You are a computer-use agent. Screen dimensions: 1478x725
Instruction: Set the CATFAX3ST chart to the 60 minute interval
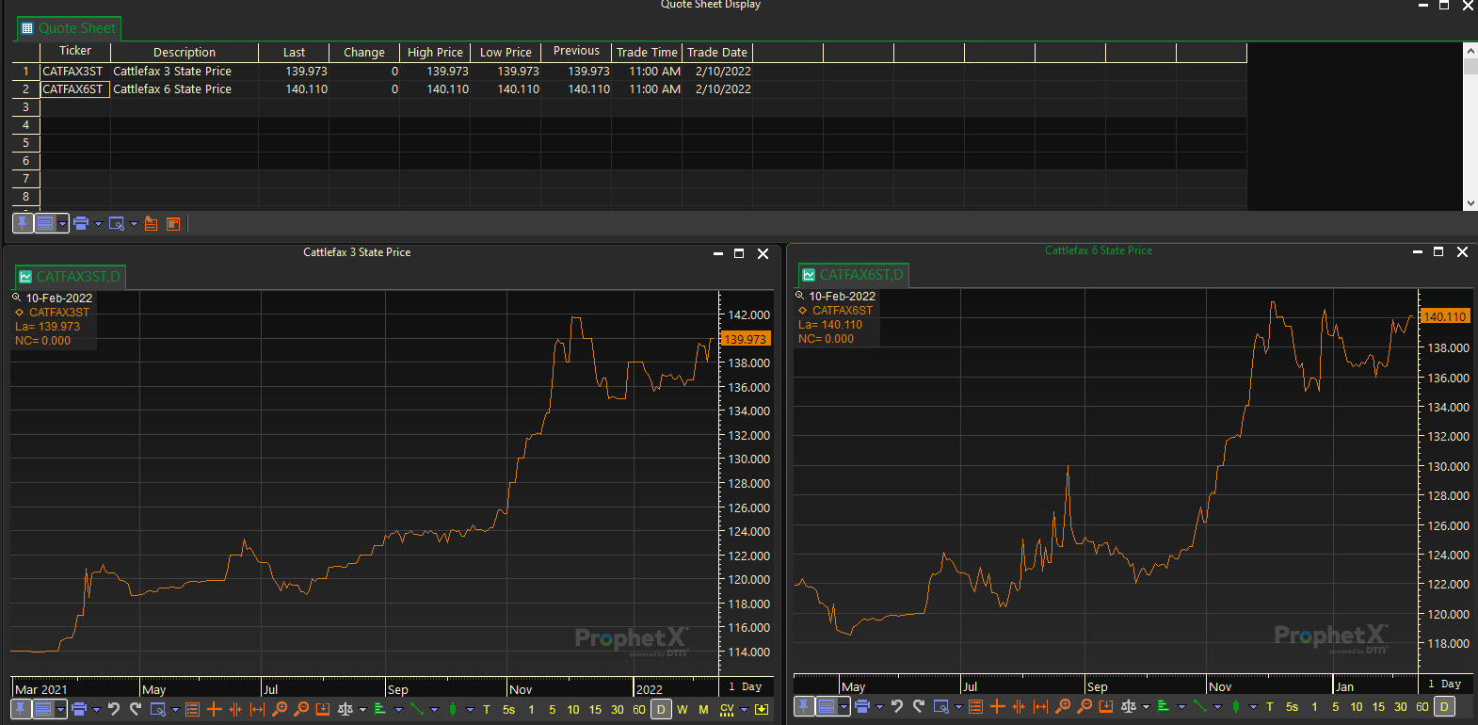639,709
